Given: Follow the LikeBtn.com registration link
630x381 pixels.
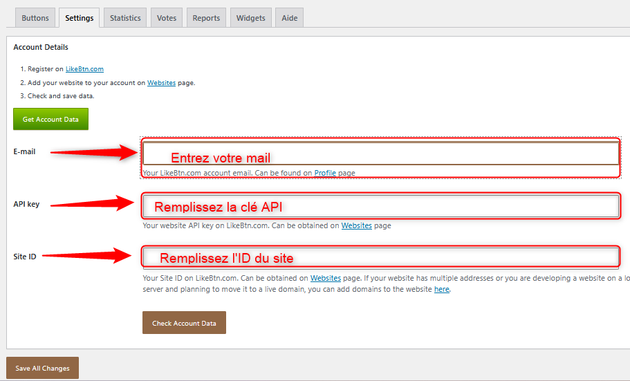Looking at the screenshot, I should pos(84,68).
